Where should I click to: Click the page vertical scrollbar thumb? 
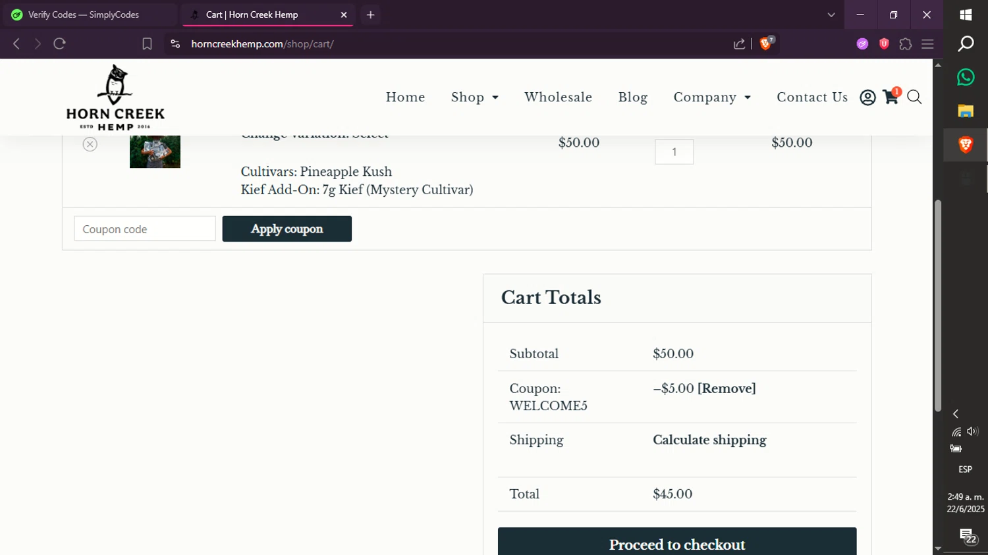coord(938,306)
